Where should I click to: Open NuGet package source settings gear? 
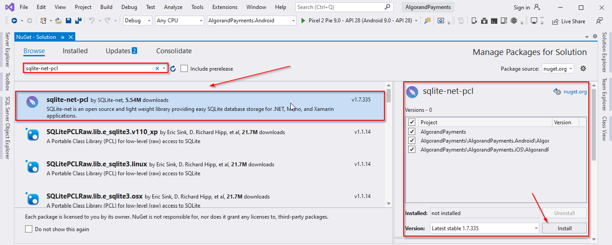pyautogui.click(x=583, y=68)
